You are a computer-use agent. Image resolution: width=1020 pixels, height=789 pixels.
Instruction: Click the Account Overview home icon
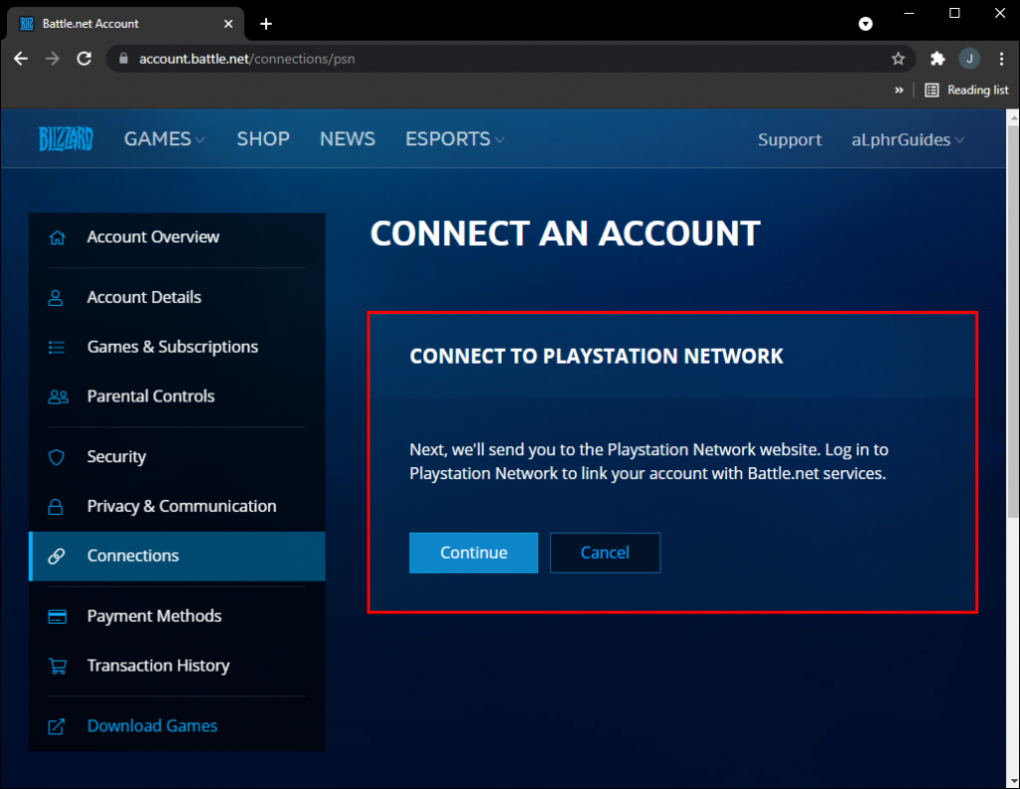59,237
